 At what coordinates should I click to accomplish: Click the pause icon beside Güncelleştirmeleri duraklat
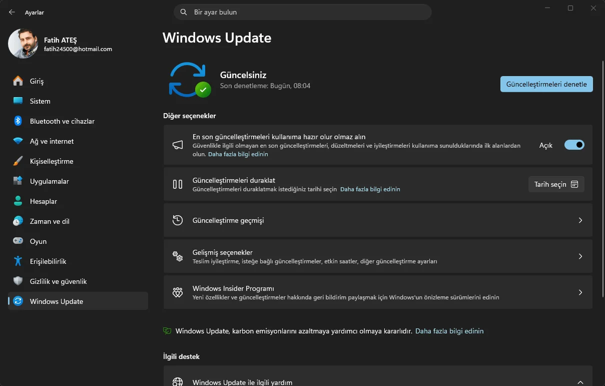click(178, 184)
